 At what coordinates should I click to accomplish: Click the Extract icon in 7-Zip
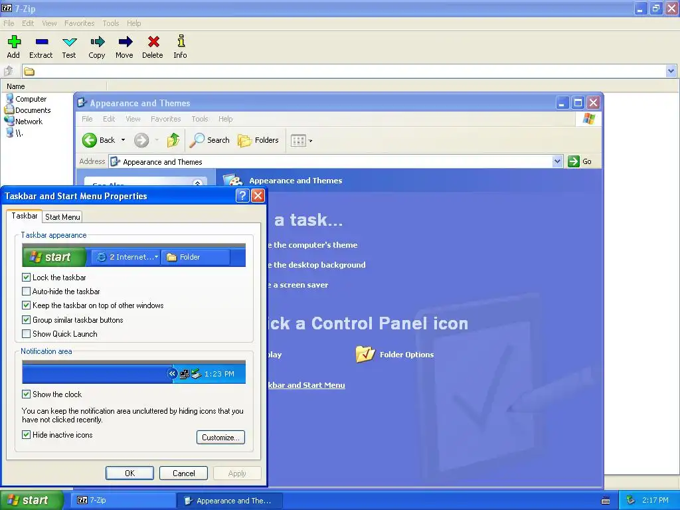[x=42, y=42]
